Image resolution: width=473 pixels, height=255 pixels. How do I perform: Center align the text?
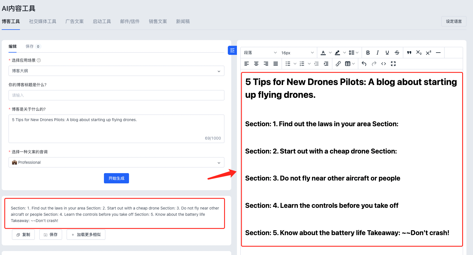[256, 64]
